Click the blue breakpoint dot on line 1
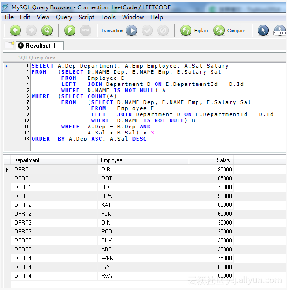Screen dimensions: 287x290 (7, 66)
